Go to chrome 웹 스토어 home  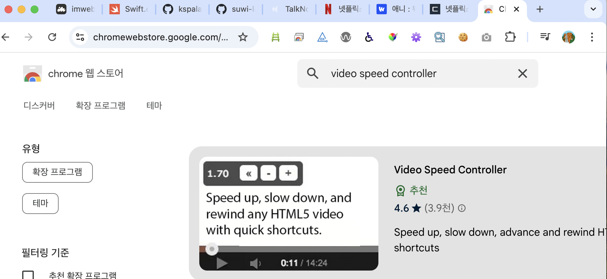pyautogui.click(x=86, y=73)
